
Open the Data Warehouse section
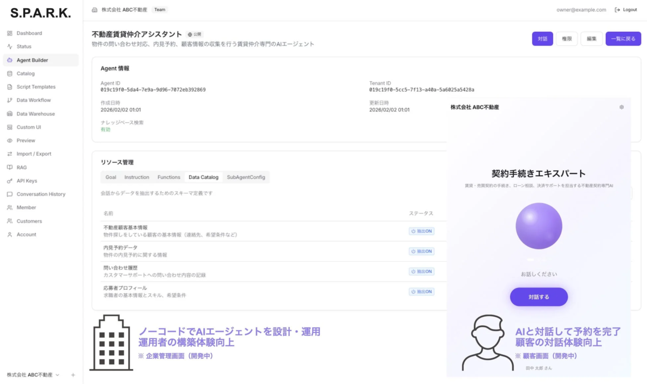(36, 114)
